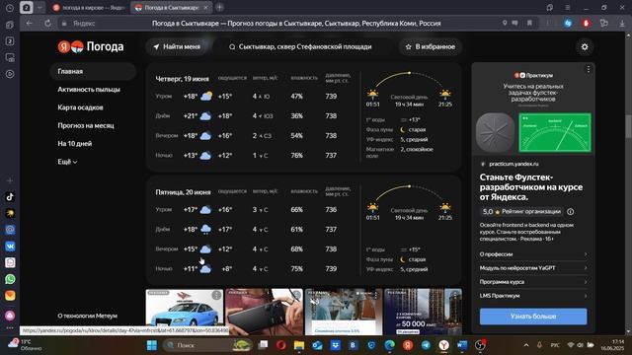Open TikTok from the browser sidebar
Viewport: 632px width, 355px height.
[10, 197]
